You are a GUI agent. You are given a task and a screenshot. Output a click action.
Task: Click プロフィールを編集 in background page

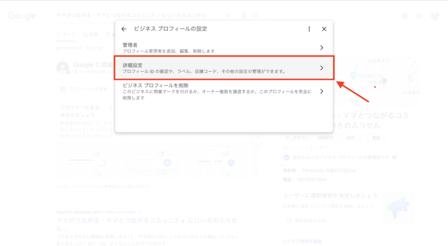click(x=84, y=89)
